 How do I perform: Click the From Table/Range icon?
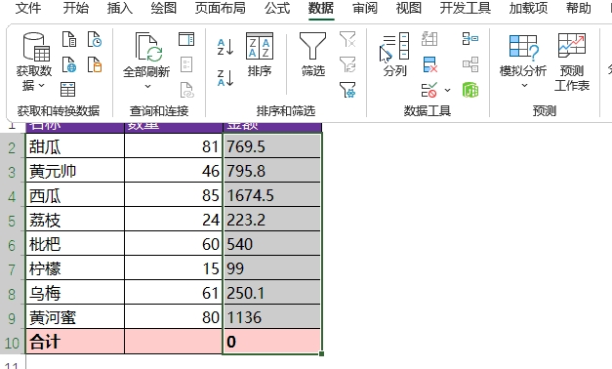68,90
